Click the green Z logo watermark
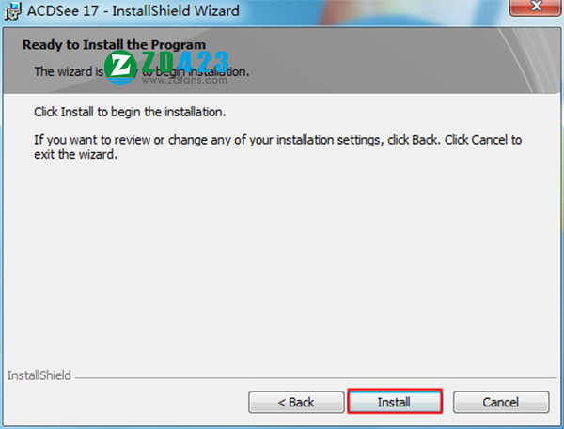 120,68
